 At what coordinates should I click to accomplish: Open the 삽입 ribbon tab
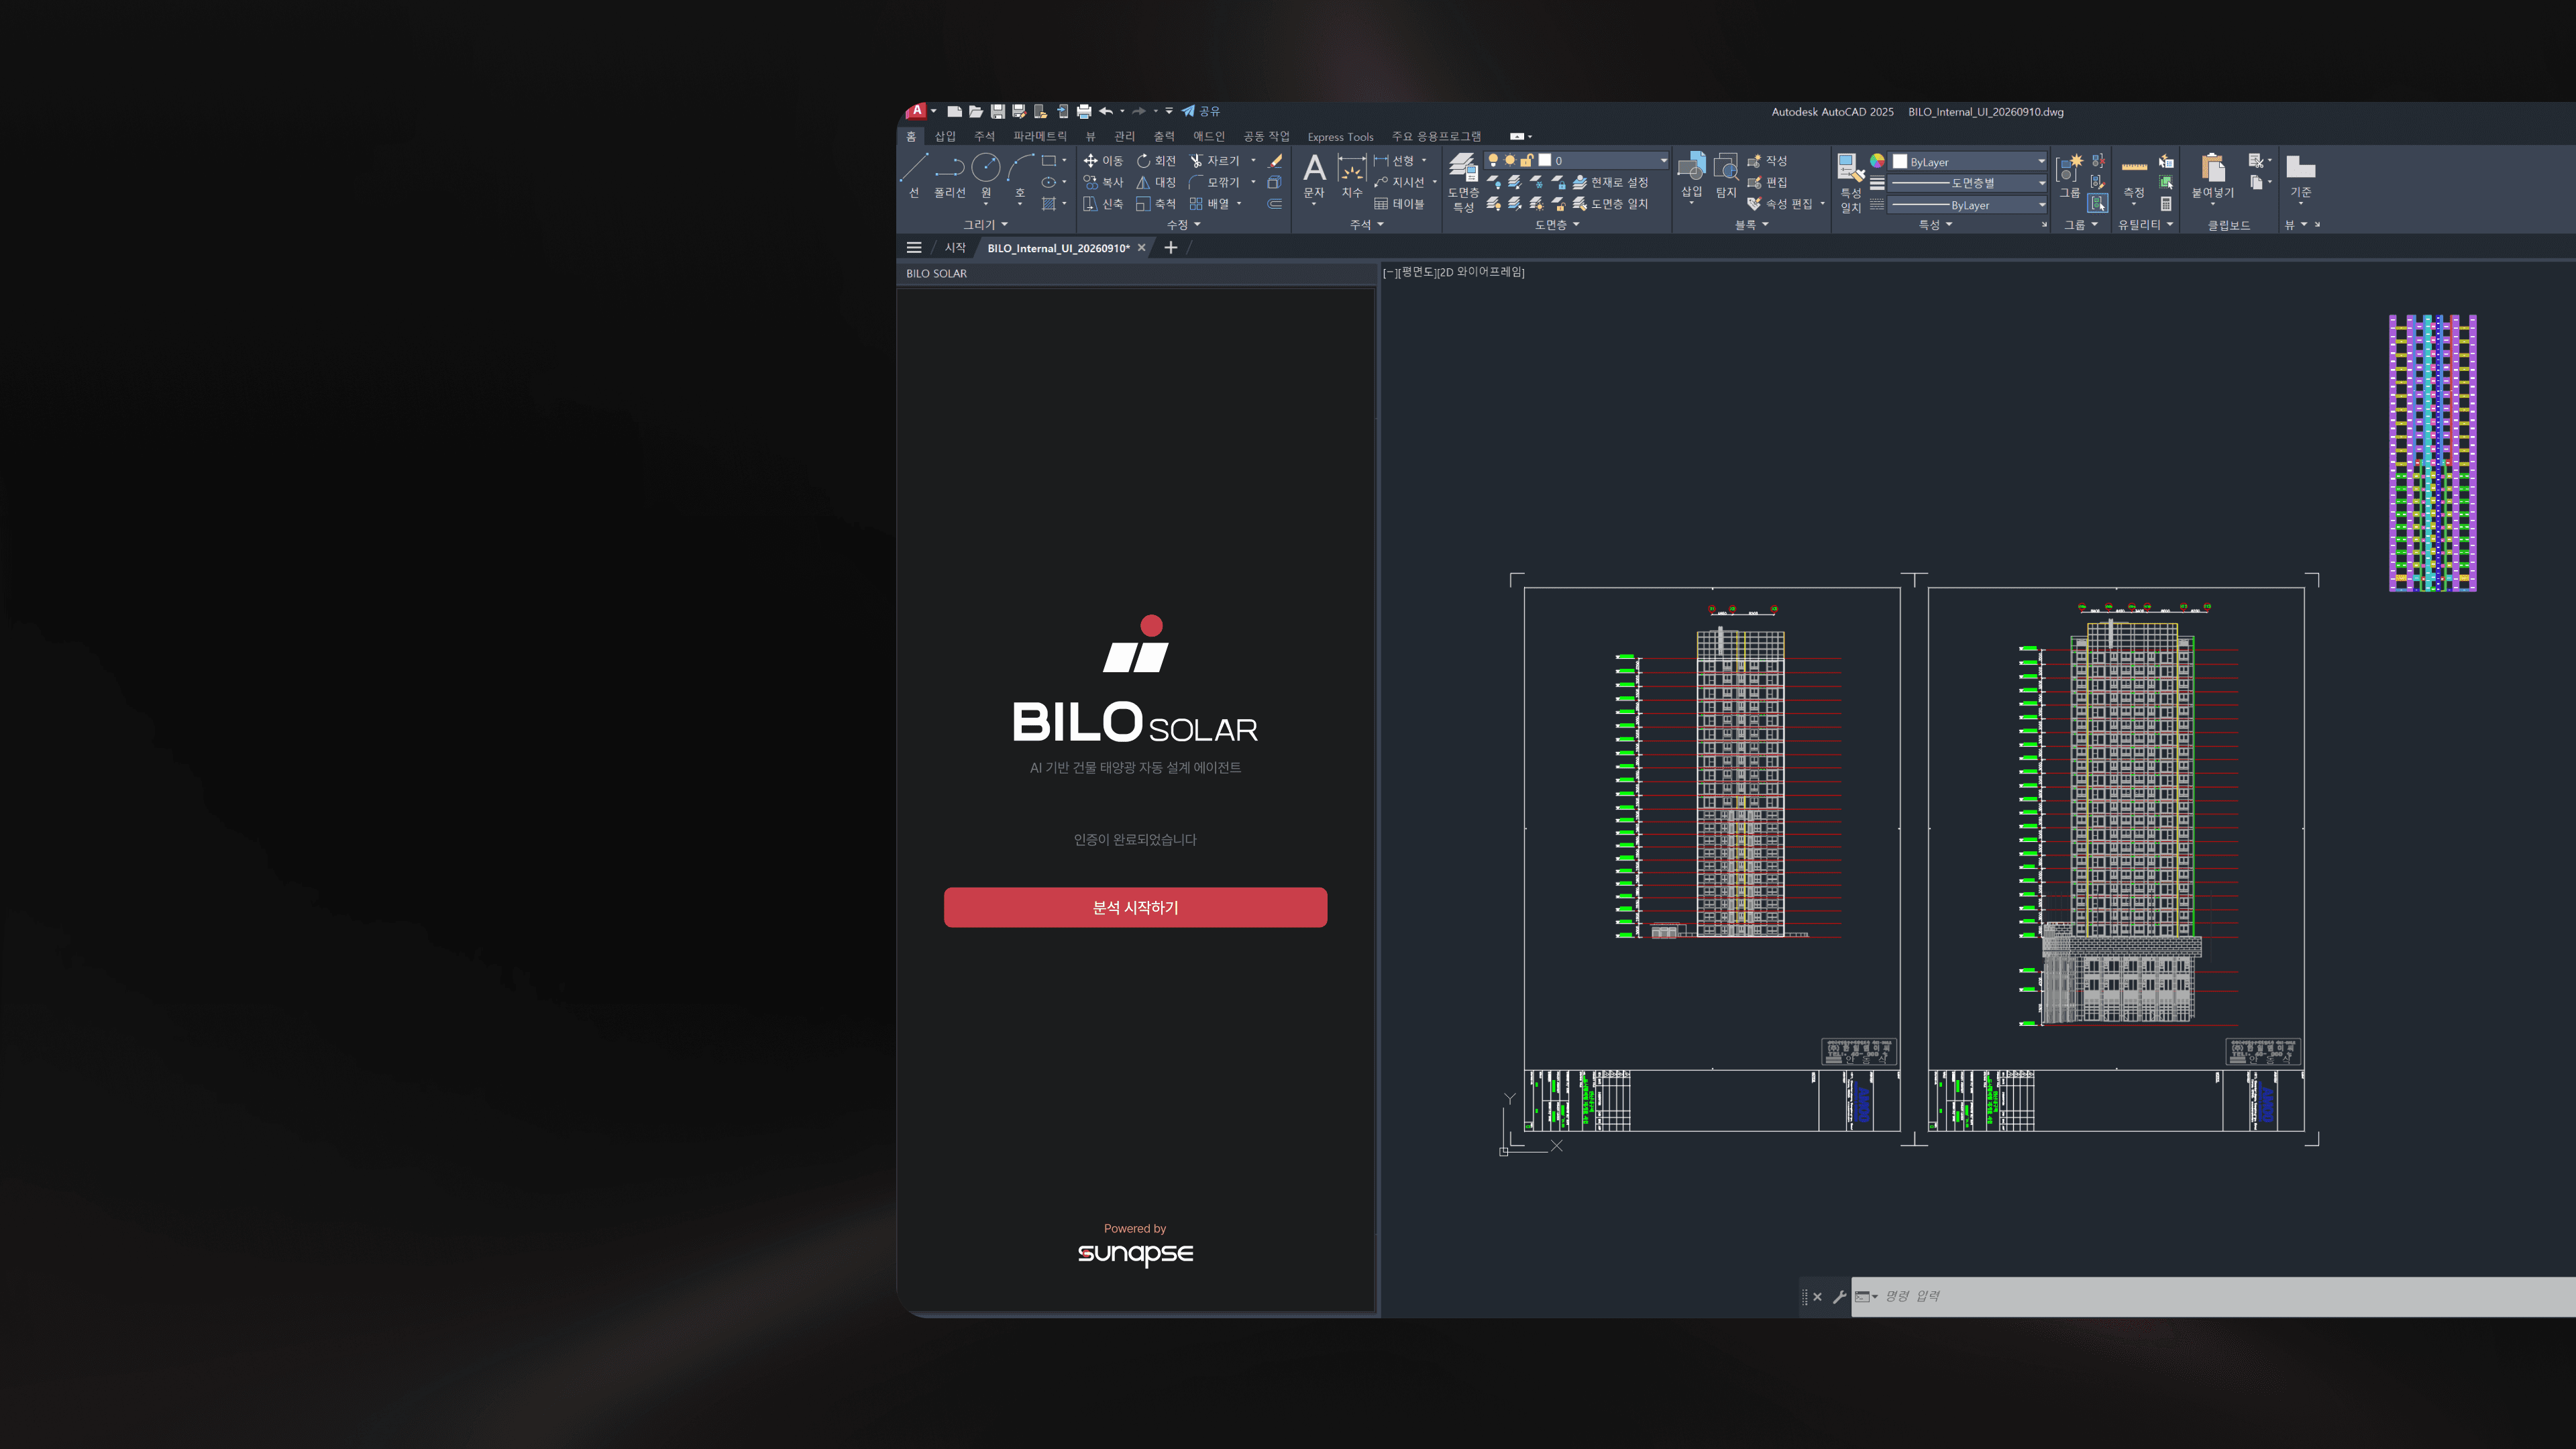coord(945,136)
